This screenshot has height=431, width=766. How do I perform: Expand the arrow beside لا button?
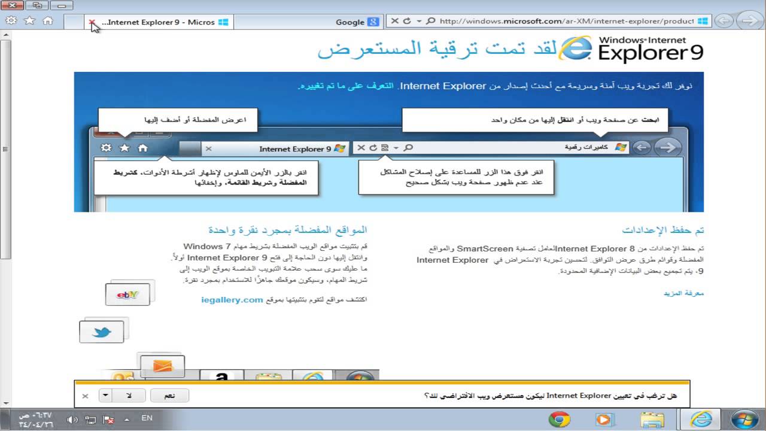pyautogui.click(x=105, y=396)
